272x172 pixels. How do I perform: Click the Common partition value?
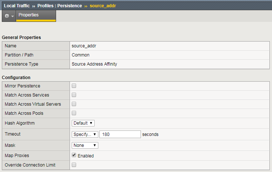coord(80,55)
